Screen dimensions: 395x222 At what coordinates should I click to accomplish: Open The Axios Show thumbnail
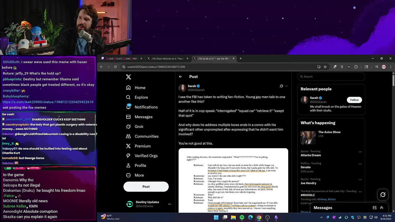(x=308, y=138)
